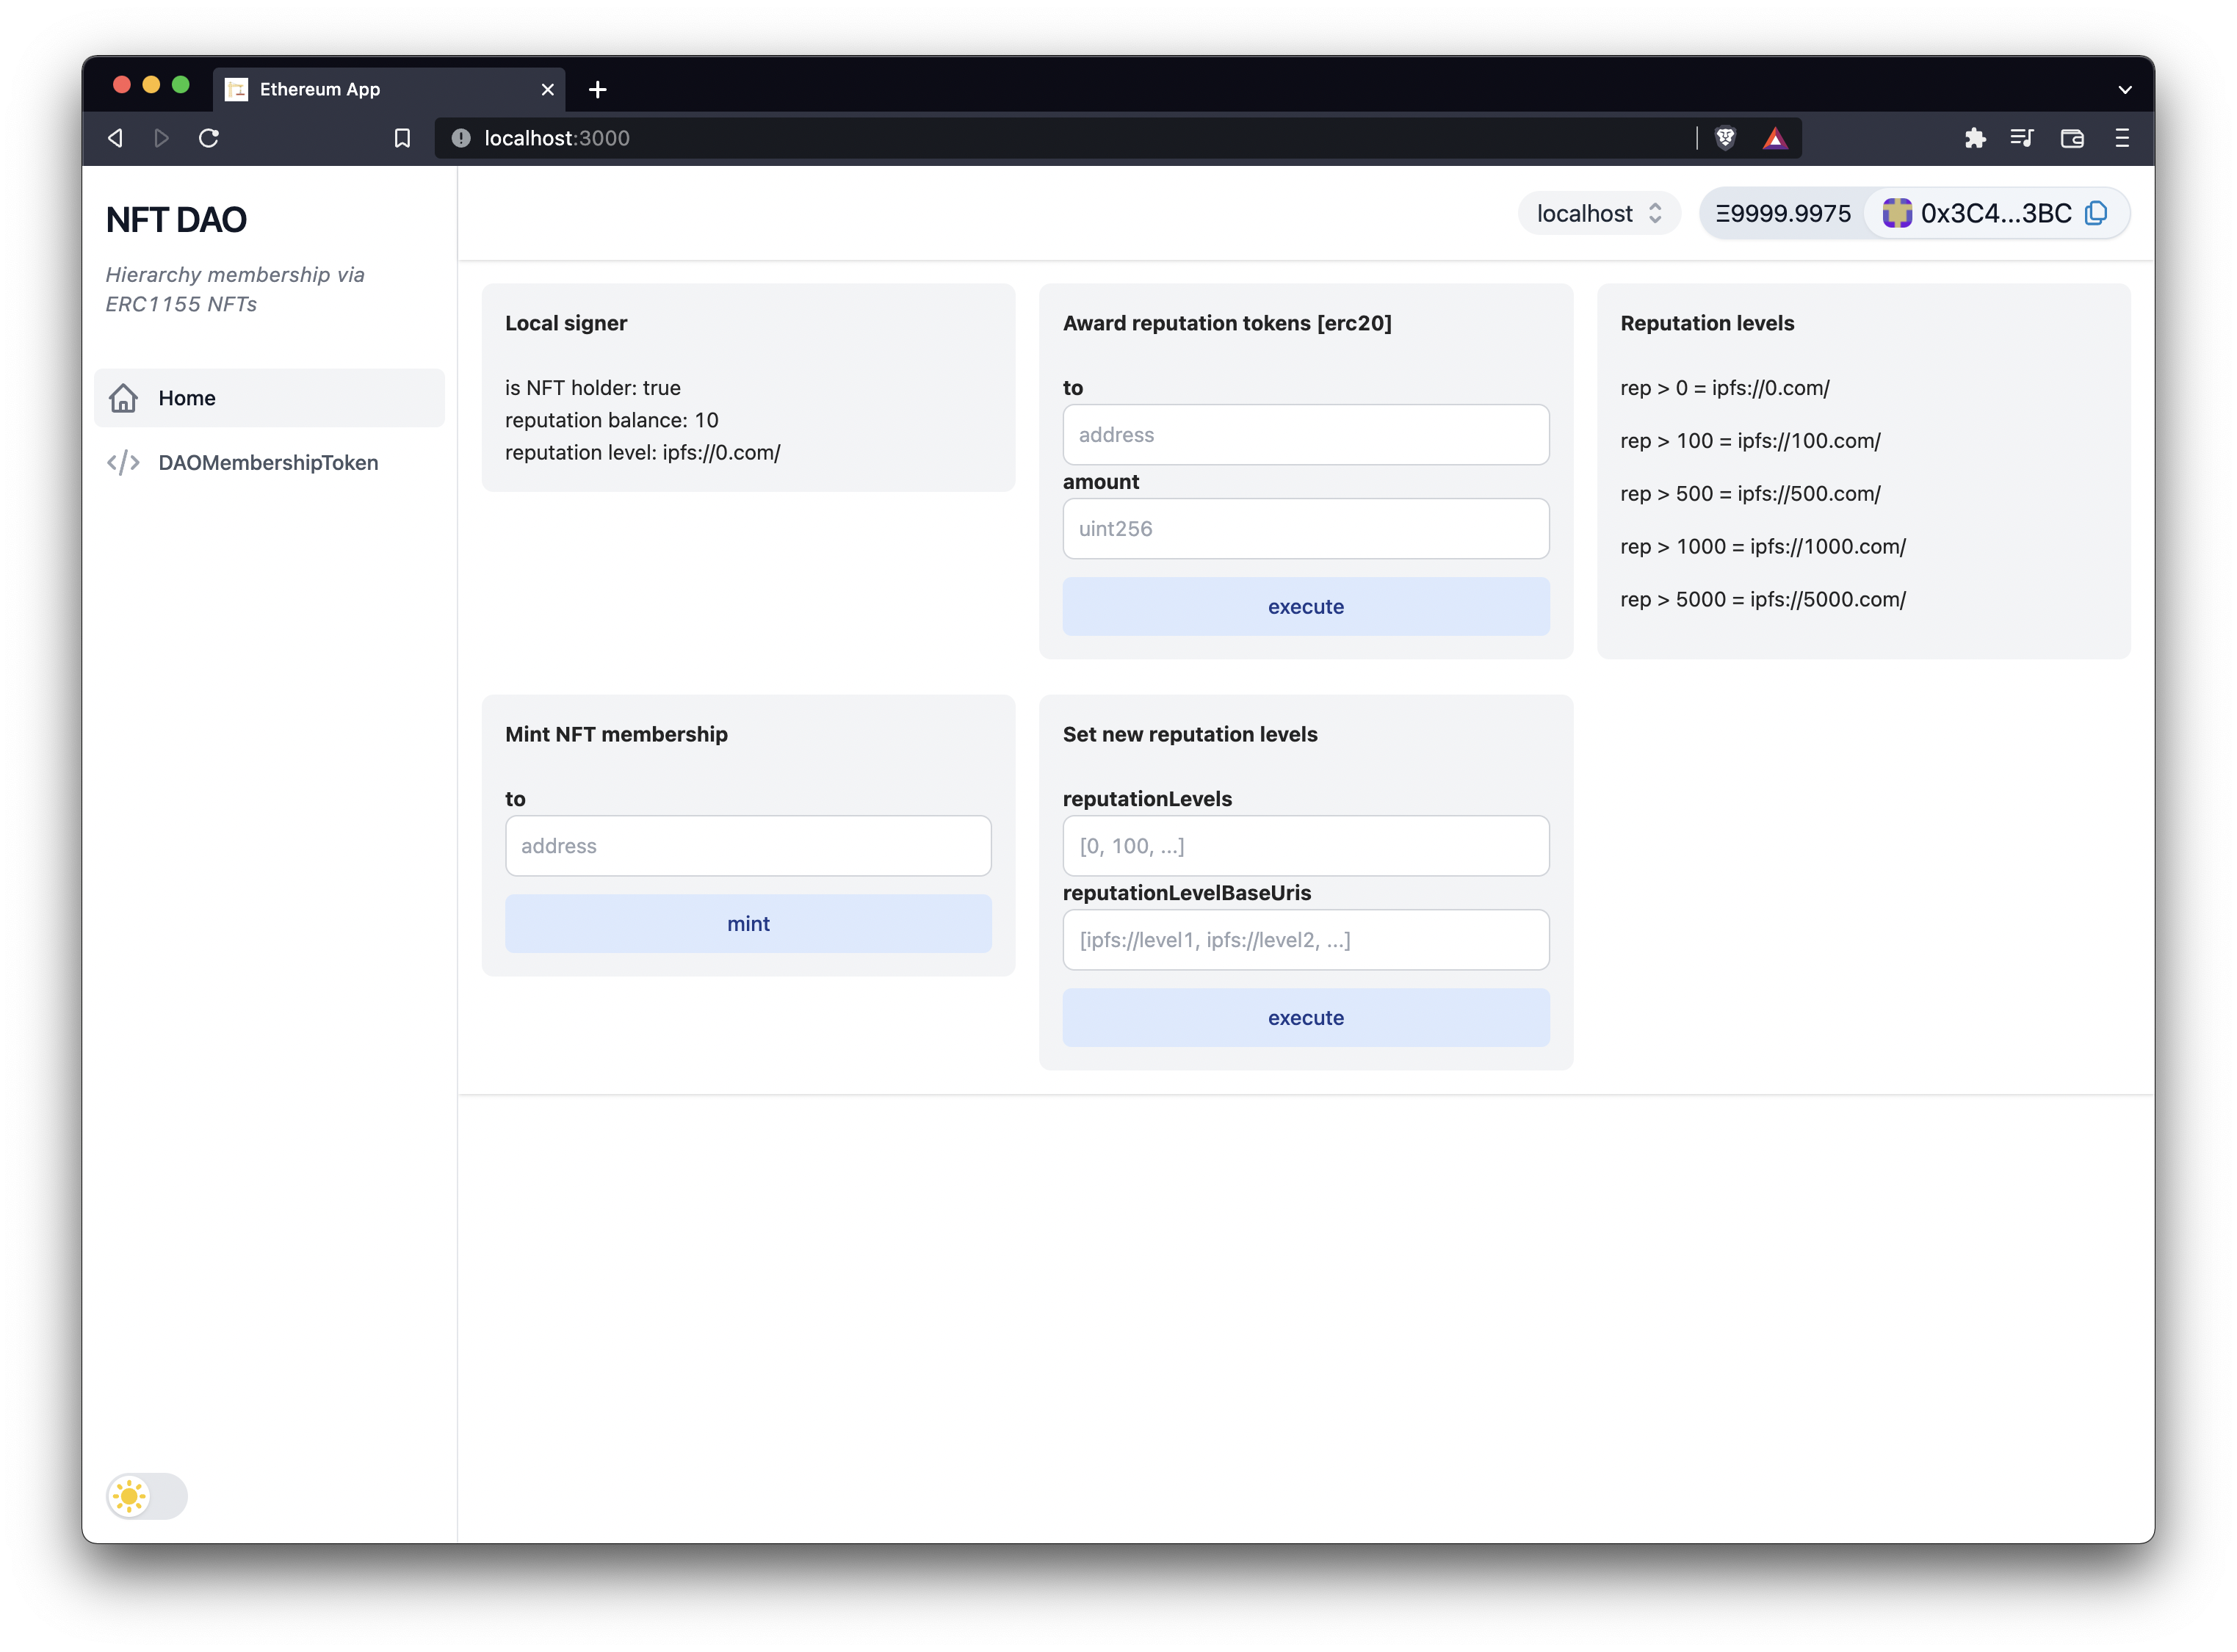Viewport: 2237px width, 1652px height.
Task: Open the extensions puzzle icon
Action: (x=1975, y=138)
